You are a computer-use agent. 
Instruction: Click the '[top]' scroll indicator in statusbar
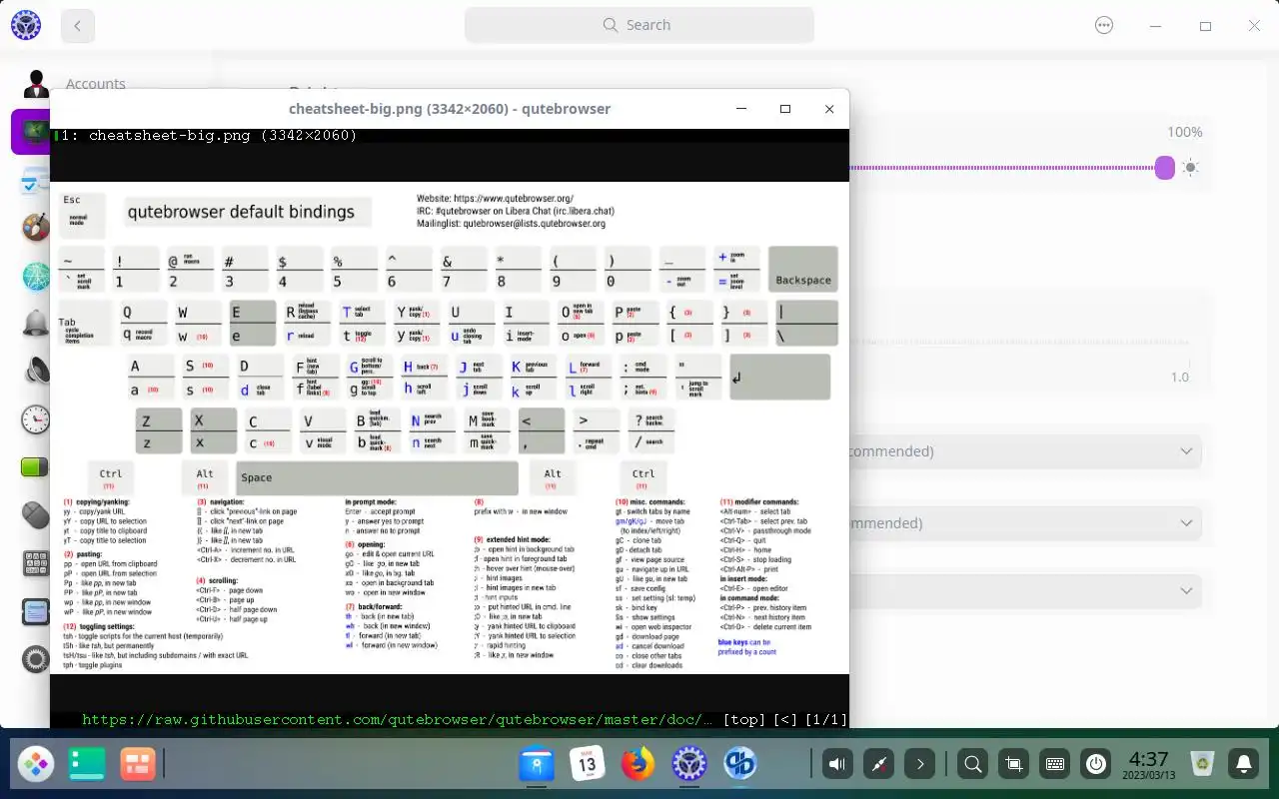[744, 719]
